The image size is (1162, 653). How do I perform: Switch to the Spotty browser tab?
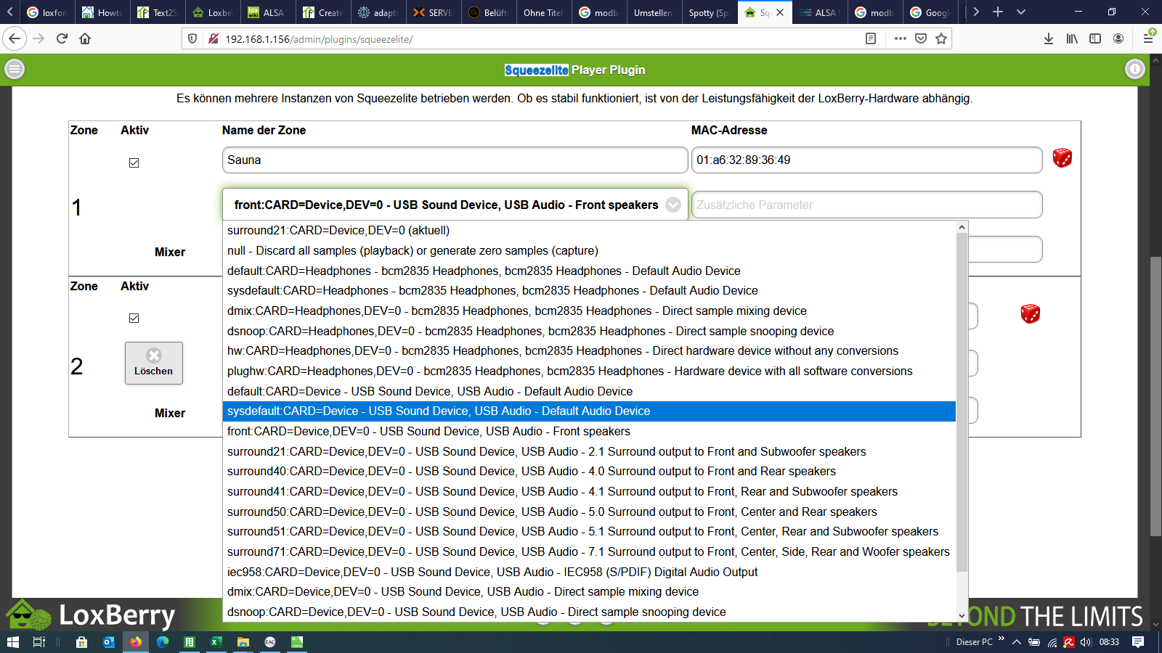(x=709, y=12)
